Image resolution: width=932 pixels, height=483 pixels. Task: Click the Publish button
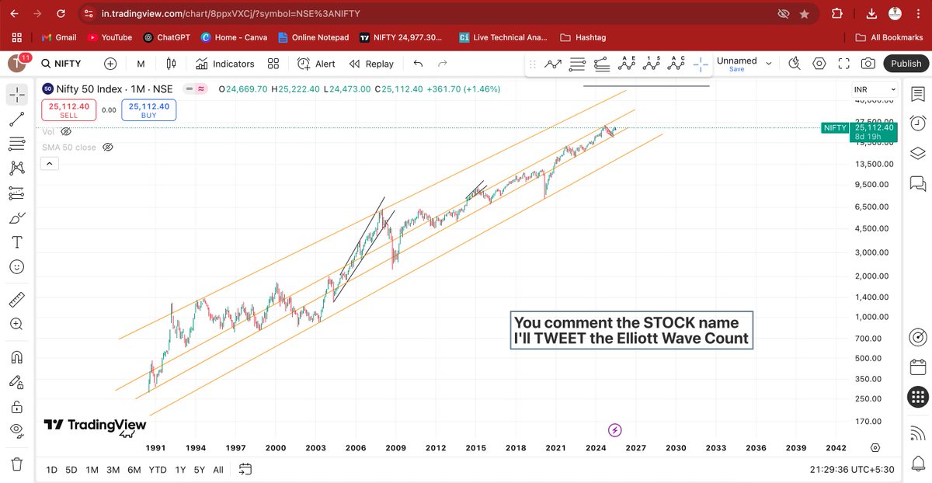tap(906, 64)
